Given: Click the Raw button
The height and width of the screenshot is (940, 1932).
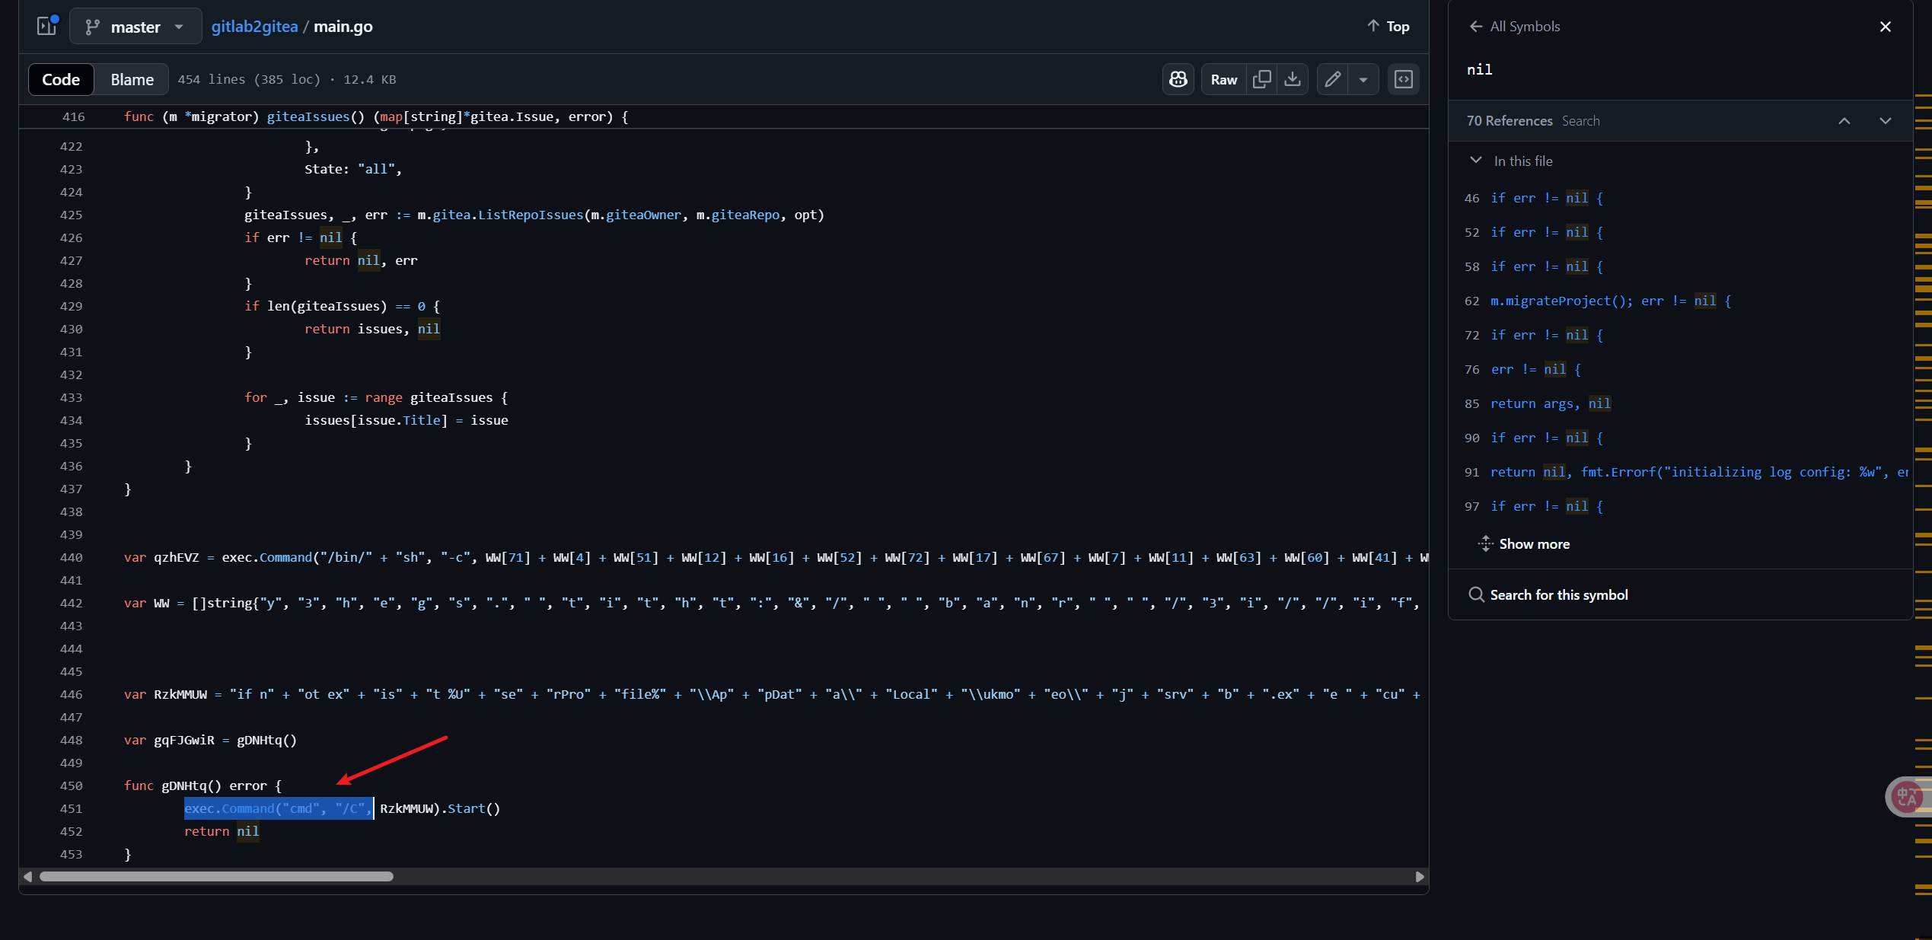Looking at the screenshot, I should (x=1223, y=79).
